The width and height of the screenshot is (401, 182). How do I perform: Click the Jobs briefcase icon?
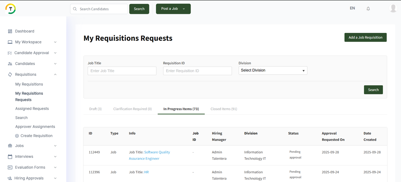click(10, 146)
